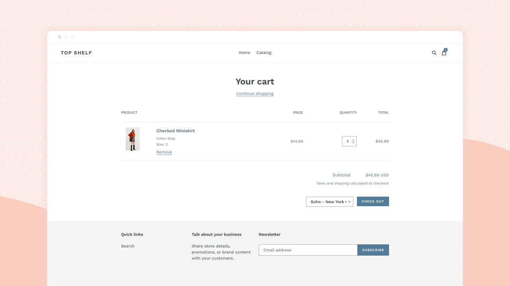Viewport: 510px width, 286px height.
Task: Click the magnifying glass to search products
Action: (434, 52)
